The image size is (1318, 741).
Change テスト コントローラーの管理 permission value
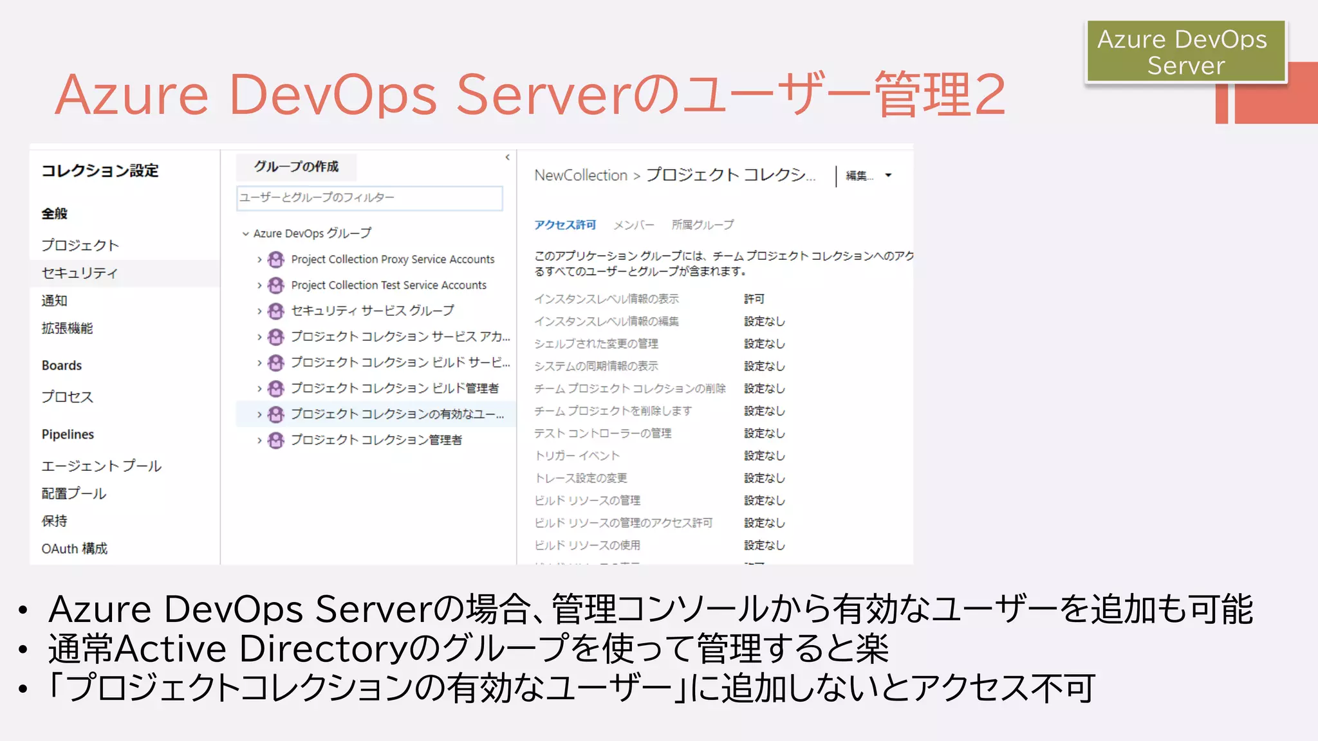pyautogui.click(x=765, y=434)
